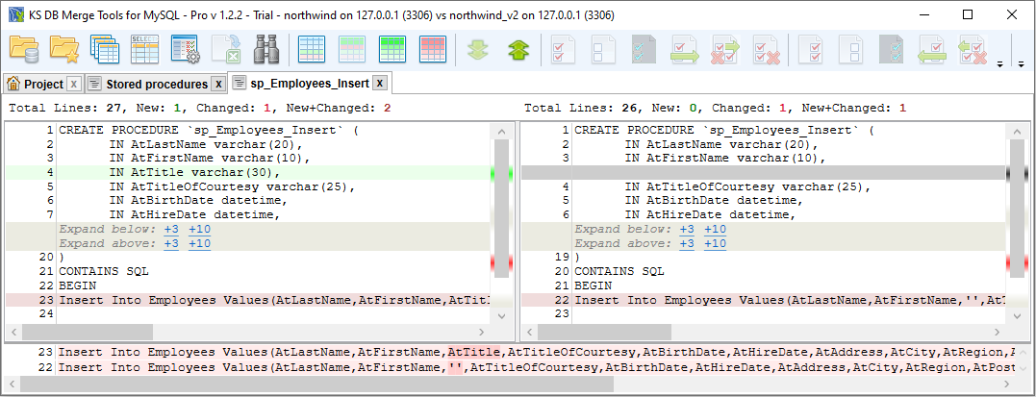Click +10 on right pane Expand above
This screenshot has height=397, width=1036.
[x=715, y=244]
